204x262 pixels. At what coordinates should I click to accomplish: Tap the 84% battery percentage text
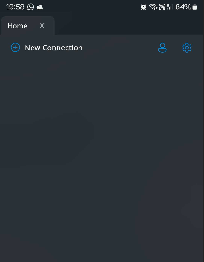(x=183, y=7)
